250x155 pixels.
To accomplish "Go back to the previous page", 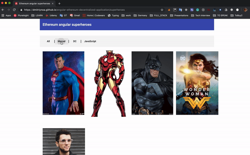I will (3, 10).
